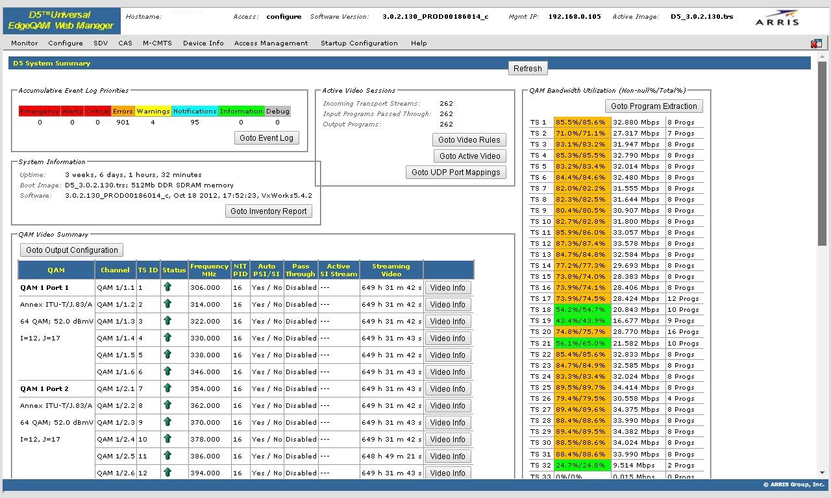Screen dimensions: 831x498
Task: Click the yellow Warnings priority swatch
Action: click(x=153, y=112)
